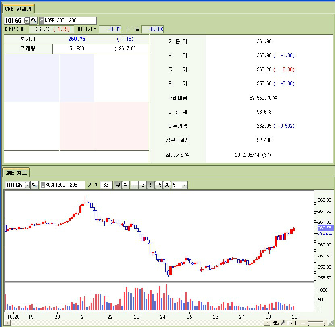The height and width of the screenshot is (327, 335).
Task: Switch to the CME 현재가 tab
Action: point(19,8)
